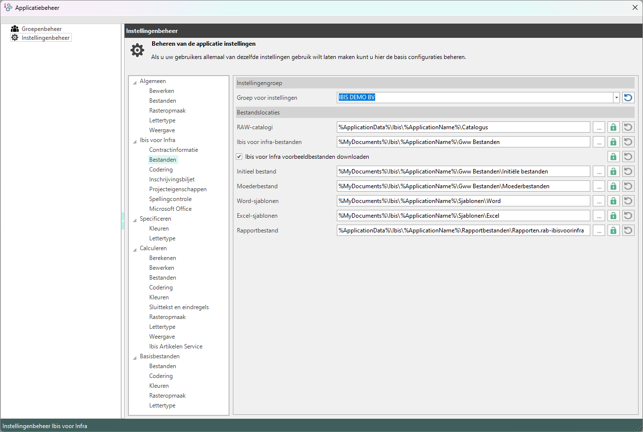Click the browse button for Rapportbestand
The height and width of the screenshot is (432, 643).
599,230
